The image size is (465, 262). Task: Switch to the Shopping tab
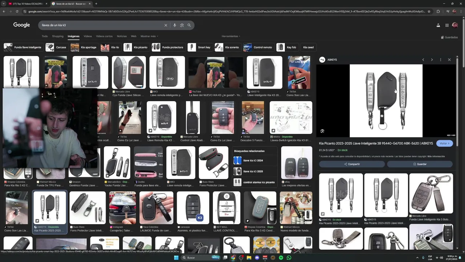click(58, 36)
